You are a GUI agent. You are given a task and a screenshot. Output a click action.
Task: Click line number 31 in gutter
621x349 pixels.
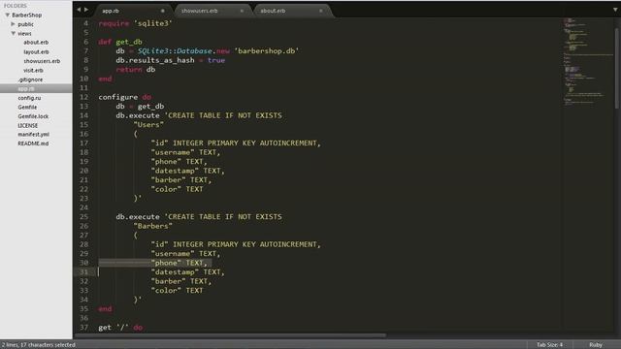(84, 272)
